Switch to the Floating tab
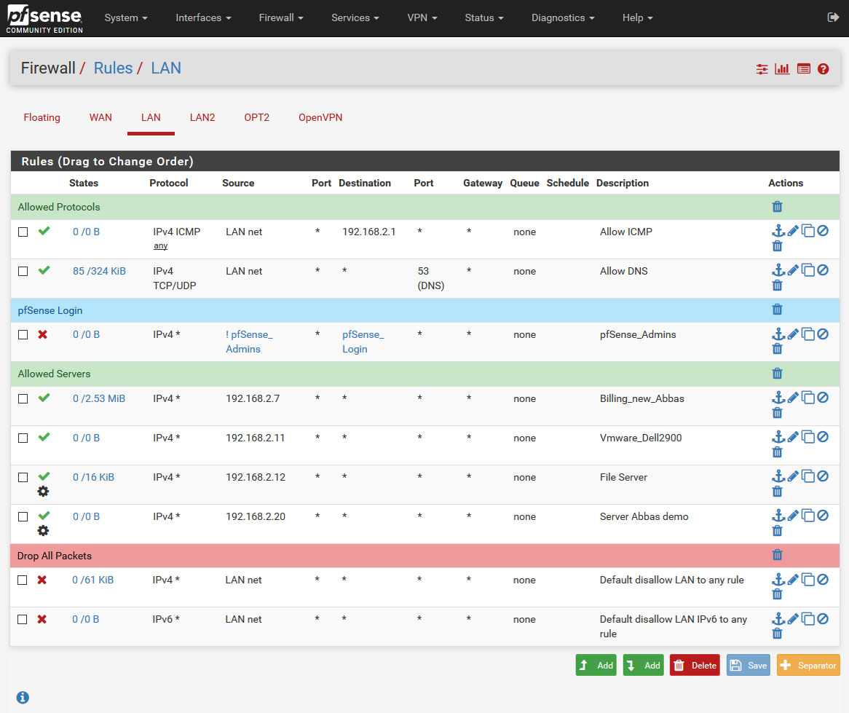849x713 pixels. 42,117
